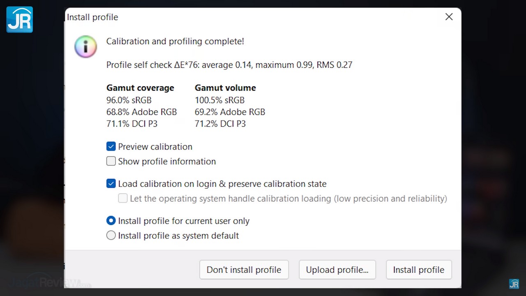Image resolution: width=526 pixels, height=296 pixels.
Task: Click the Install profile button
Action: click(418, 270)
